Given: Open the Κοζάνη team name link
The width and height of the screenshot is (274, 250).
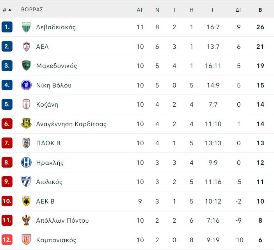Looking at the screenshot, I should click(x=47, y=105).
